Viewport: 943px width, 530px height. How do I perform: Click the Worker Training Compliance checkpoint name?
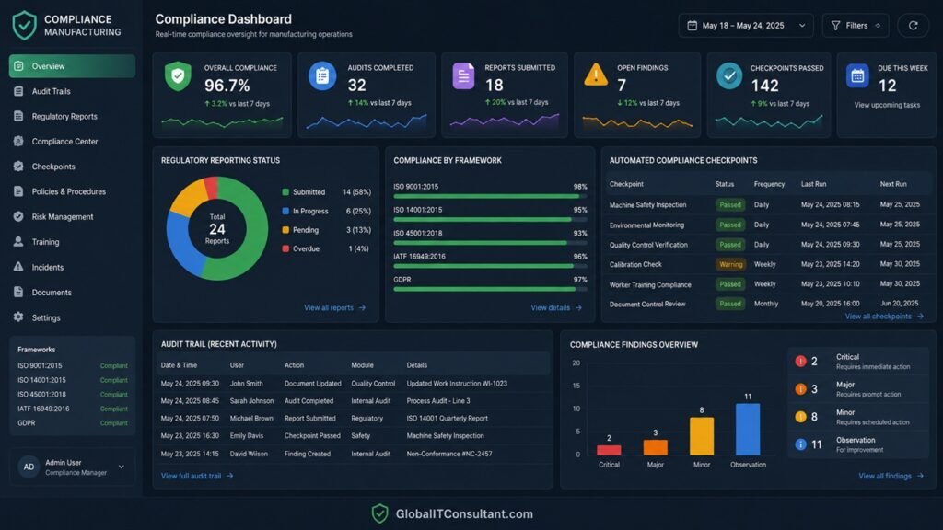[x=650, y=285]
